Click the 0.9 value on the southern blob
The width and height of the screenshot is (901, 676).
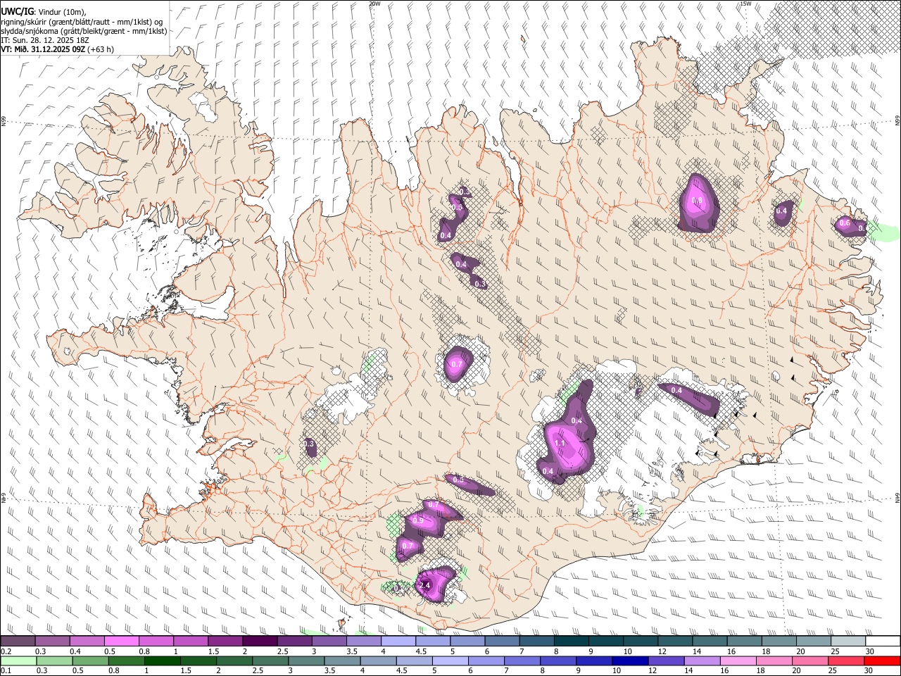pos(418,521)
